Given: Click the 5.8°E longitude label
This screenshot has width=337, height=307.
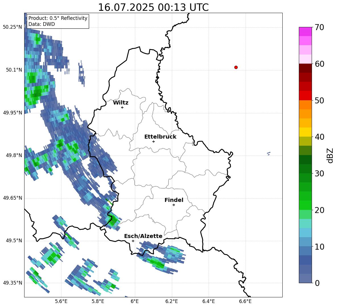Looking at the screenshot, I should pos(98,301).
